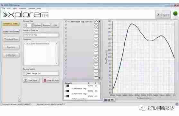The image size is (179, 116).
Task: Click the graph palette tools below the chart
Action: coord(109,100)
